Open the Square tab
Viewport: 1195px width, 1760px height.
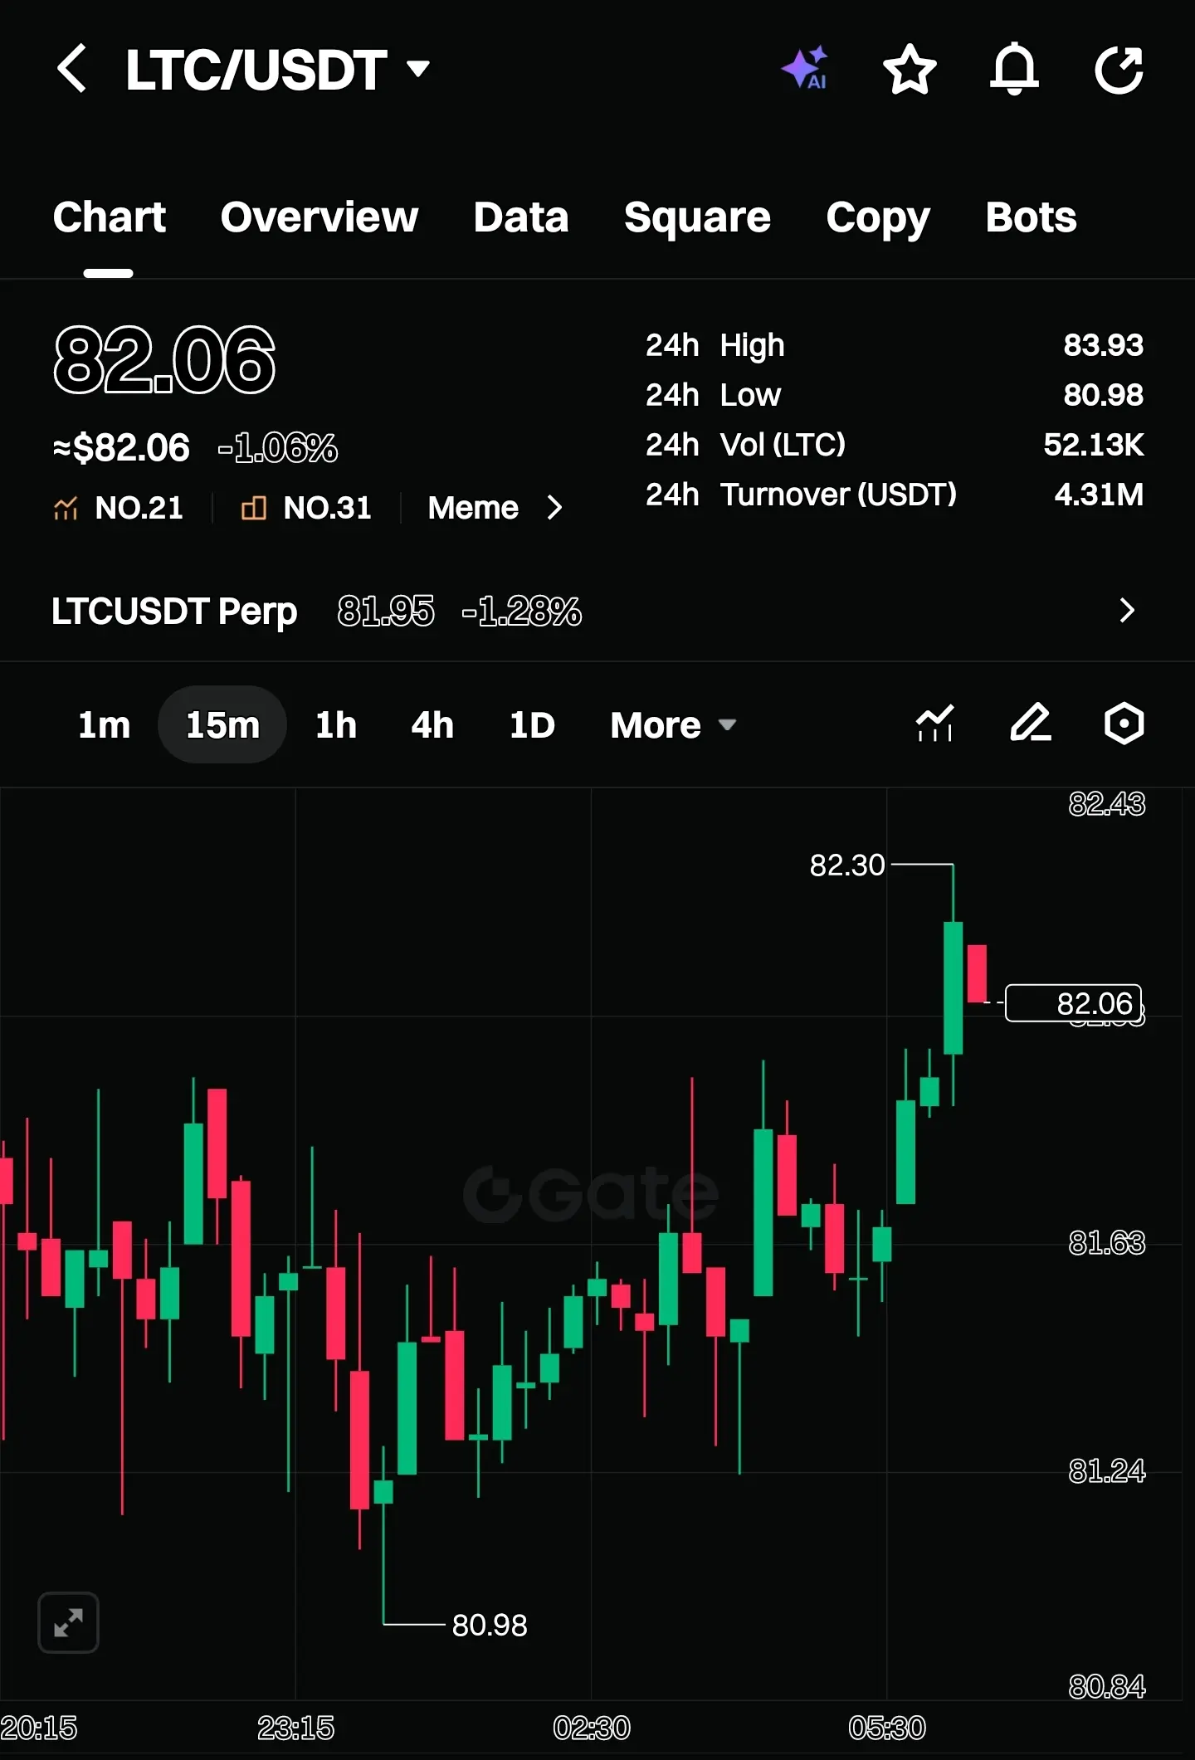697,218
